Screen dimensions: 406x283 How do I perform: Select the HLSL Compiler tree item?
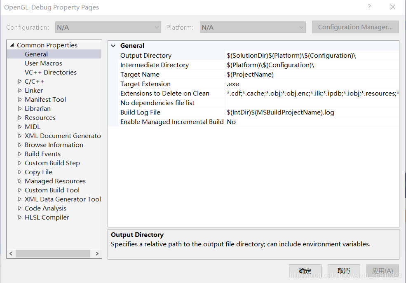(x=47, y=217)
